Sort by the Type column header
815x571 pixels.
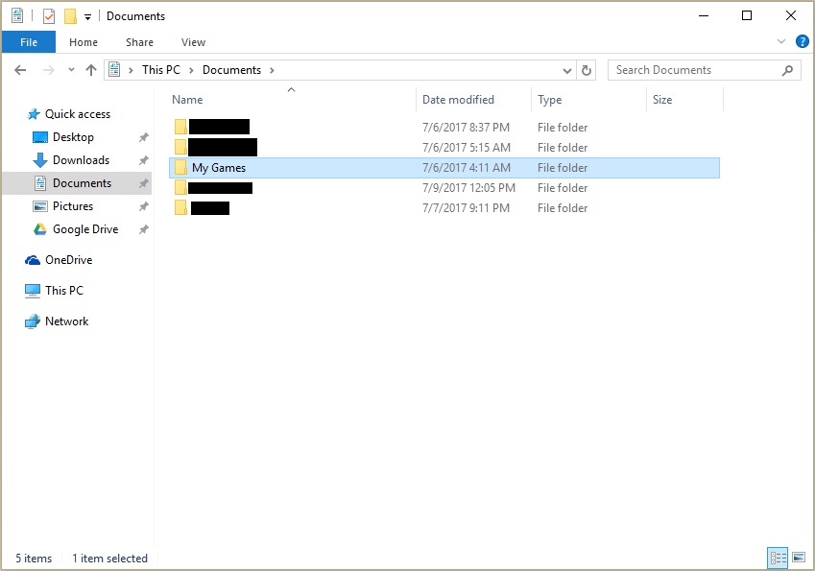(549, 100)
